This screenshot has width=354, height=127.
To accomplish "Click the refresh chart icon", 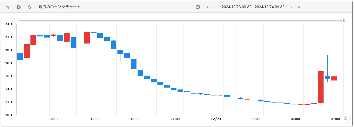I will (x=30, y=7).
